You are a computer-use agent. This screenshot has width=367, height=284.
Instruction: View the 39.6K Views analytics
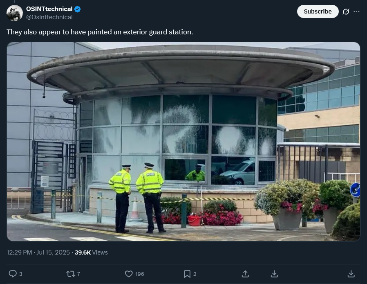[91, 252]
